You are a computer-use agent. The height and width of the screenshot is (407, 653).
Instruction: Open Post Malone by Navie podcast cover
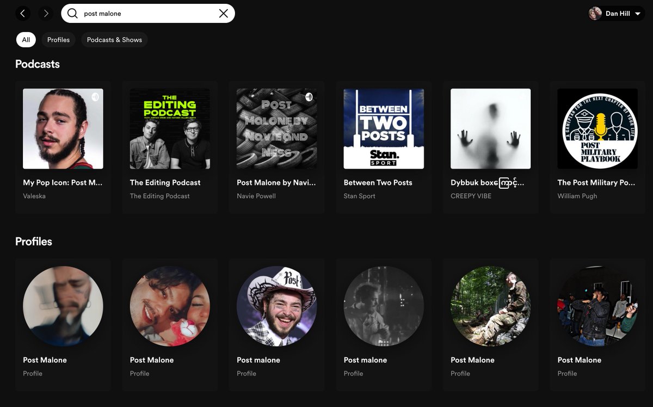tap(277, 129)
